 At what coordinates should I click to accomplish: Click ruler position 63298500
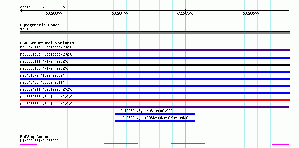[185, 13]
